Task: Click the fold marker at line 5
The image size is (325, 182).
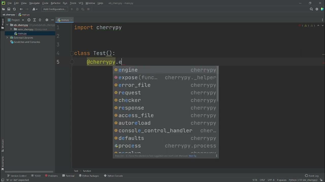Action: pos(72,62)
